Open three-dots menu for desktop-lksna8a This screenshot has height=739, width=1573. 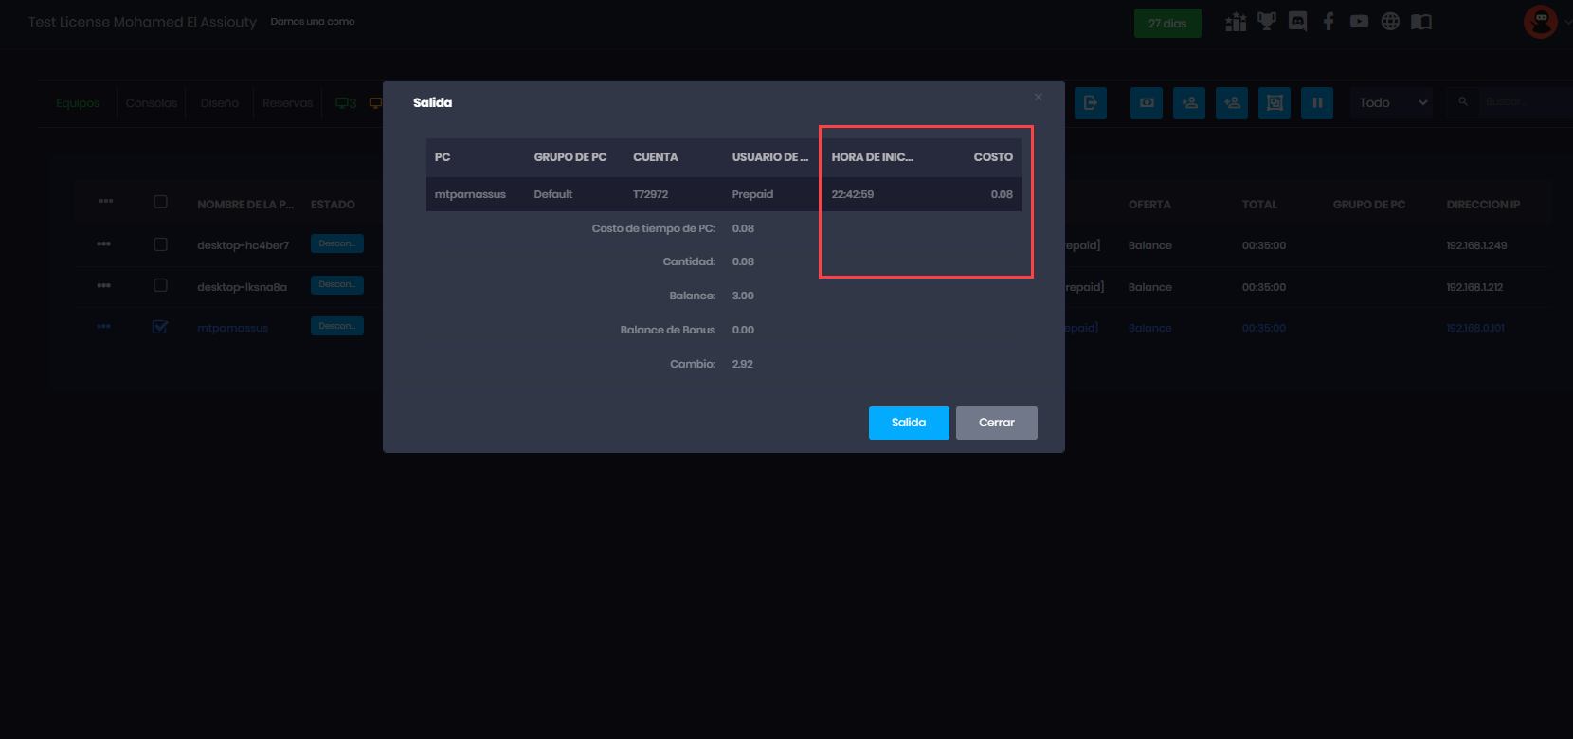coord(103,285)
